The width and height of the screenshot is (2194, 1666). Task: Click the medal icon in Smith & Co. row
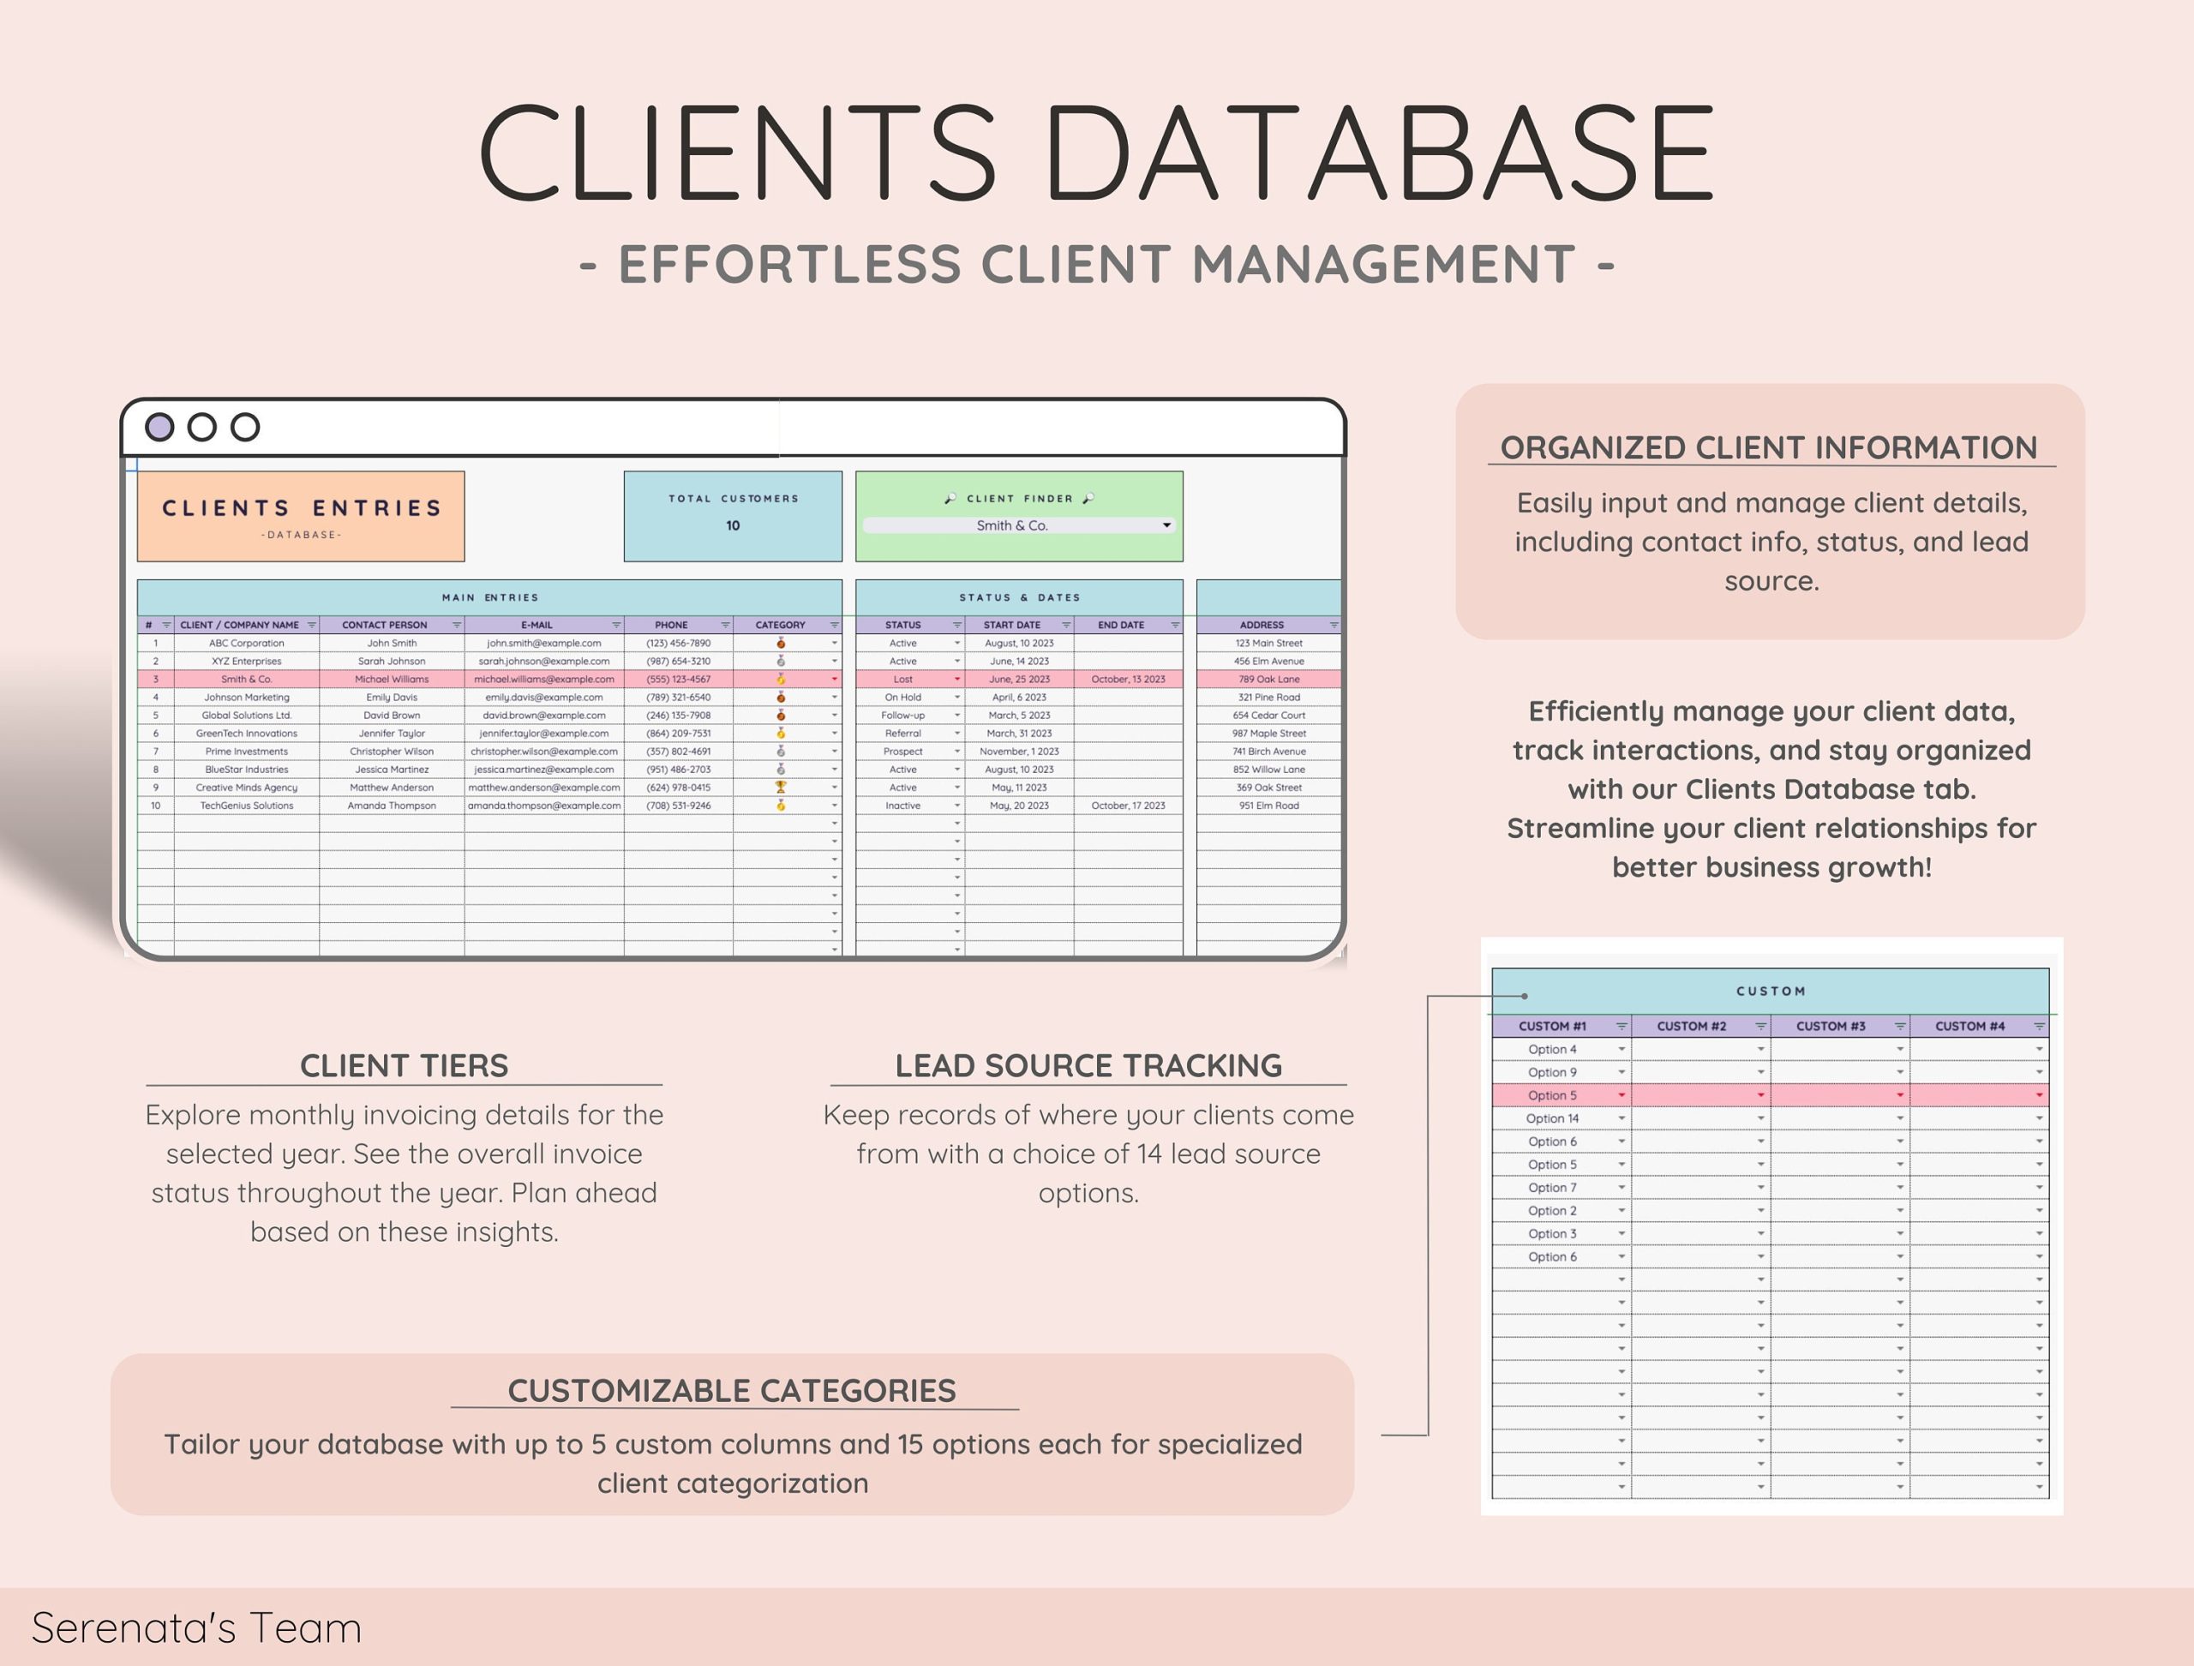[x=781, y=680]
